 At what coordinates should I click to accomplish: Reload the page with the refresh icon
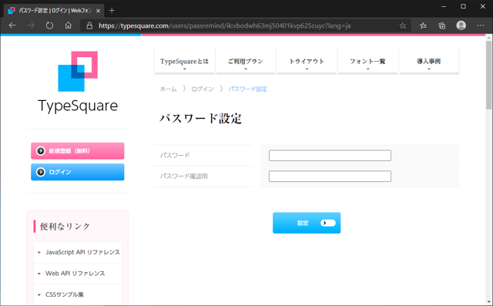(49, 25)
